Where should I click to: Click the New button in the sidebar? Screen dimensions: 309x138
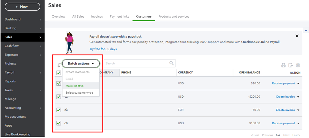(22, 6)
